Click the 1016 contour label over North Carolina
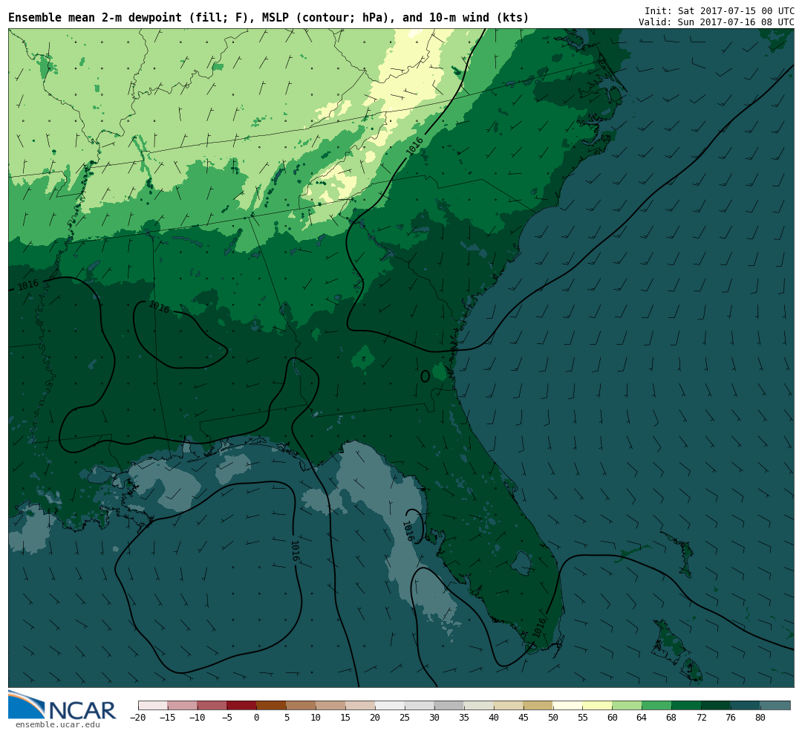Screen dimensions: 802x734 click(x=415, y=146)
